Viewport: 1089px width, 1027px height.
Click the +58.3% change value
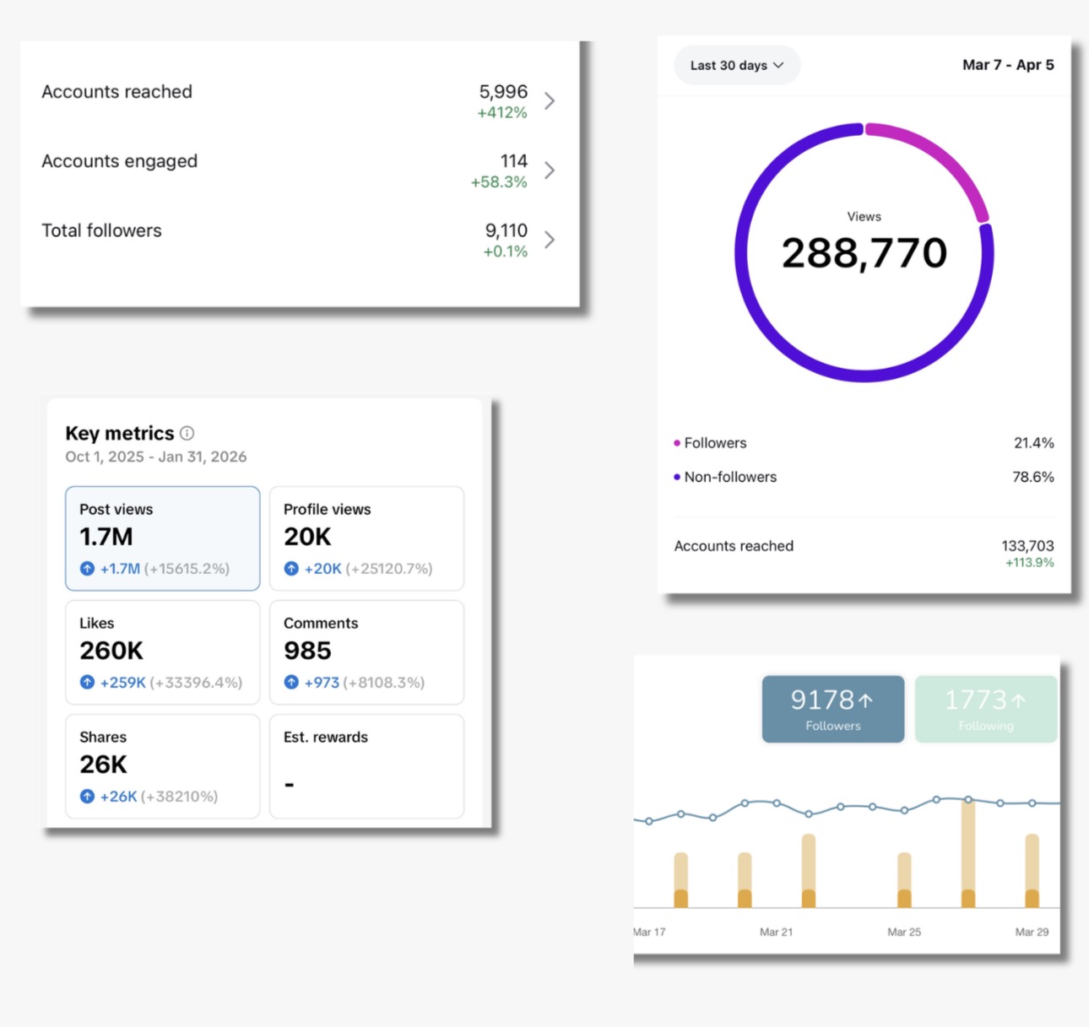(499, 182)
